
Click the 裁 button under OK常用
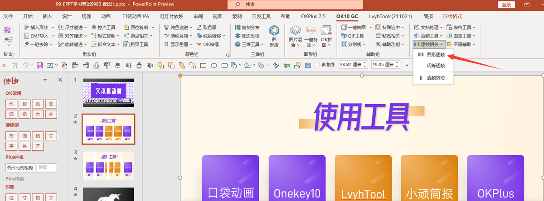click(x=39, y=103)
